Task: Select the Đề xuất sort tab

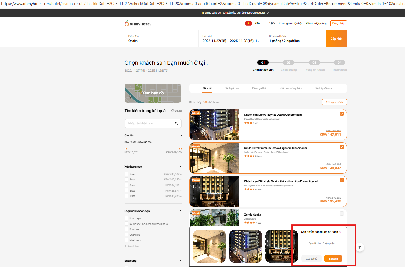Action: point(207,88)
